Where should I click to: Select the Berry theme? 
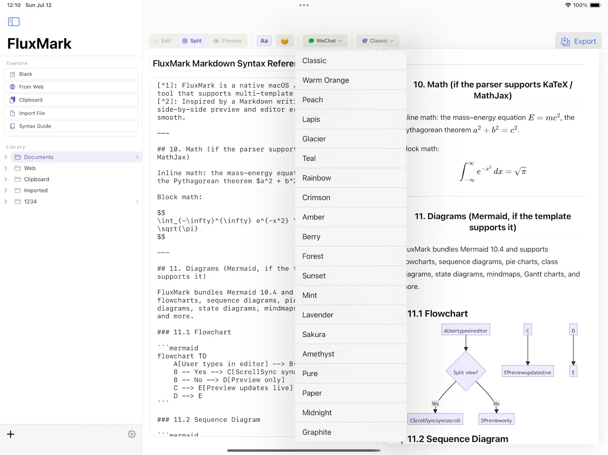pos(351,237)
